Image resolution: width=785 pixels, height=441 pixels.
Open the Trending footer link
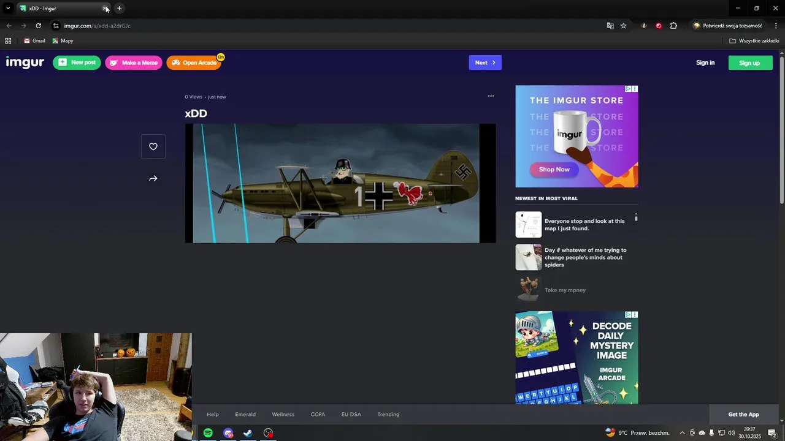(x=388, y=414)
